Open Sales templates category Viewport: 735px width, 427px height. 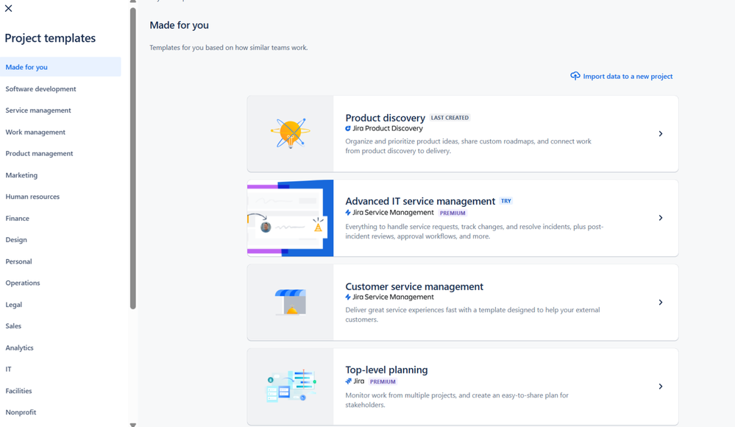(x=13, y=326)
